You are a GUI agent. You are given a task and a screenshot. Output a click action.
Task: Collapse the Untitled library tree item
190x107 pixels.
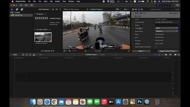pos(10,12)
